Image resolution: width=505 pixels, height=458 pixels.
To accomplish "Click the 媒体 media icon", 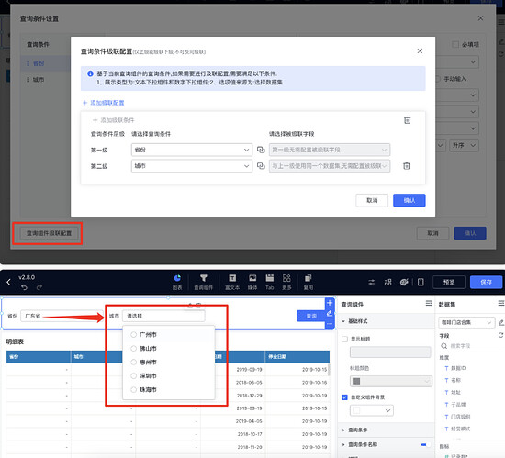I will (x=252, y=278).
